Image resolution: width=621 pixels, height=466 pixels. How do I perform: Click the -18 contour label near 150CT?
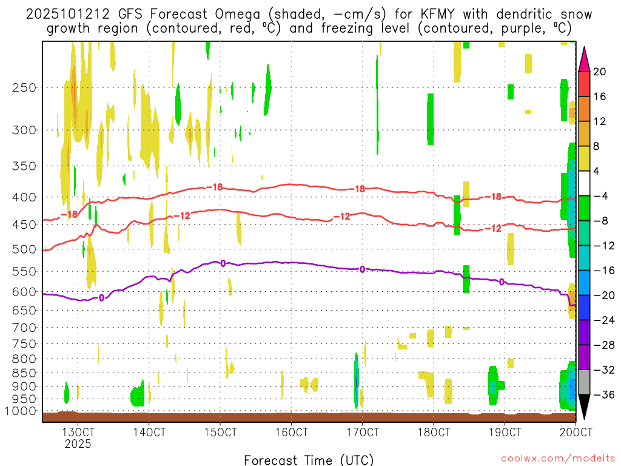point(215,187)
